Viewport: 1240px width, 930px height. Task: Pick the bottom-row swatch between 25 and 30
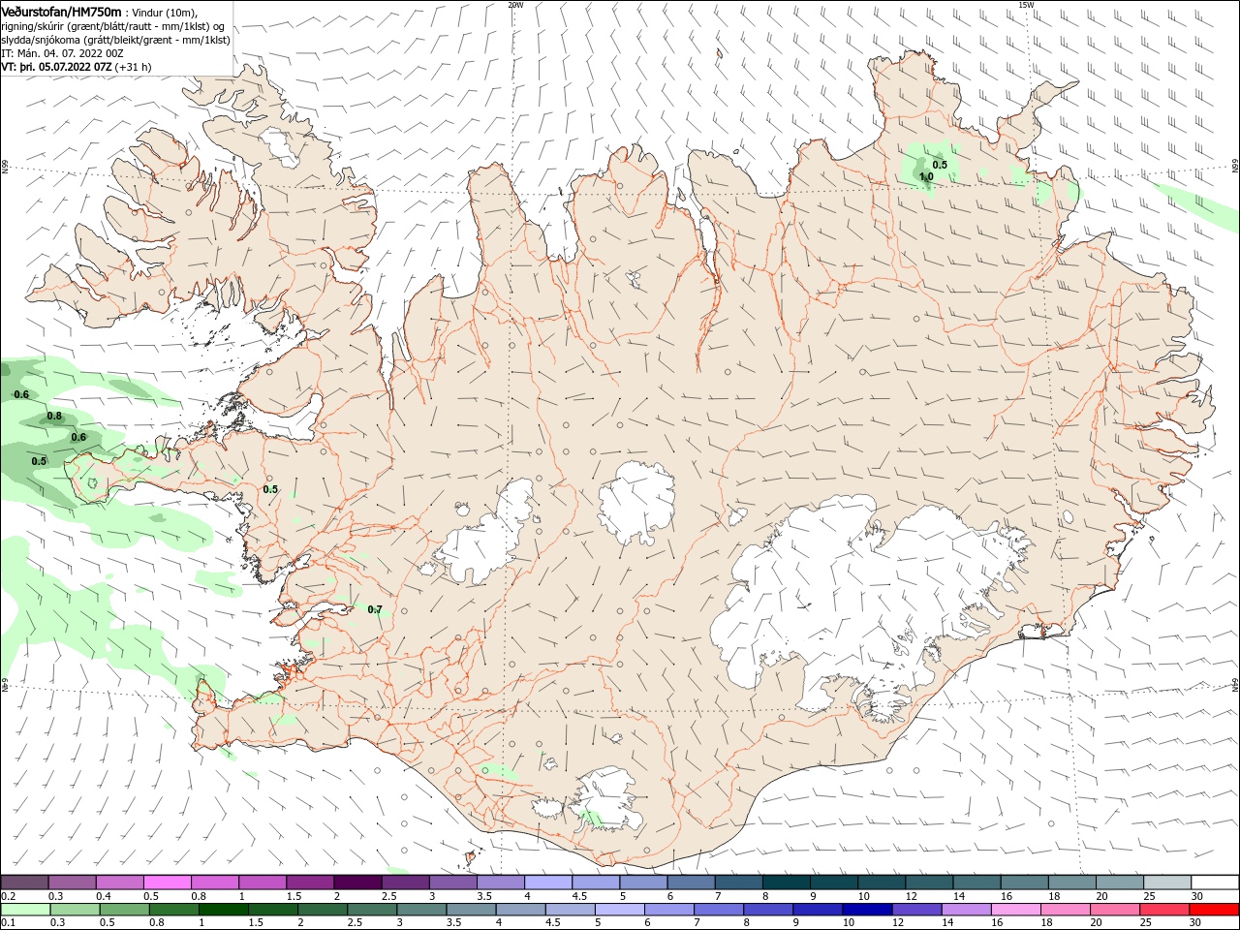click(x=1164, y=910)
